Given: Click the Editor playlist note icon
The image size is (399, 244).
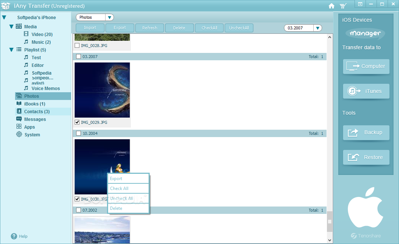Looking at the screenshot, I should pos(26,65).
